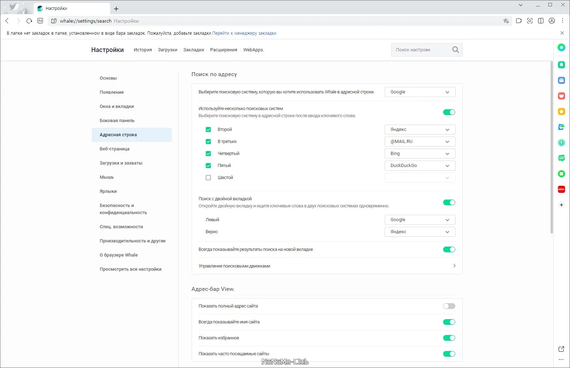
Task: Add a sidebar app with plus icon
Action: click(x=561, y=205)
